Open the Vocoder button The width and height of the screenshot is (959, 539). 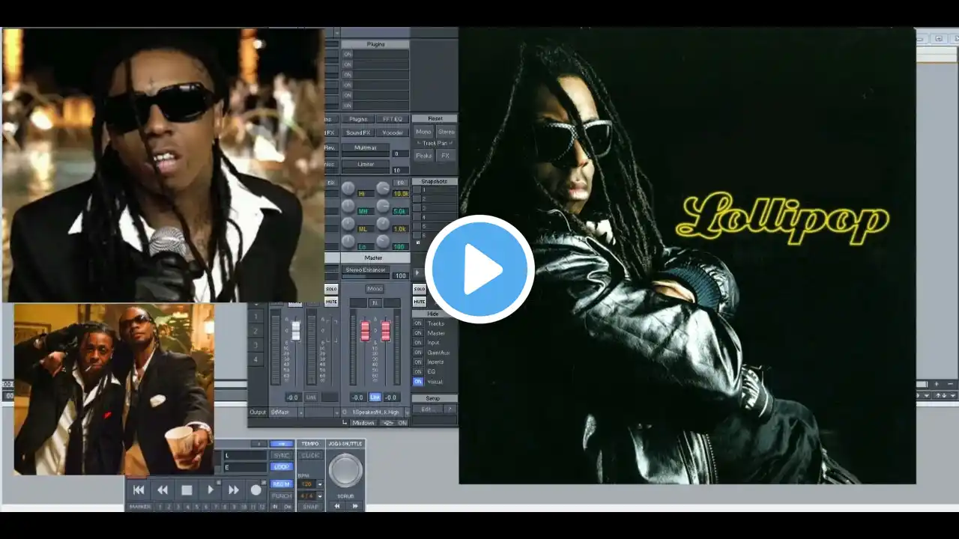pyautogui.click(x=393, y=133)
